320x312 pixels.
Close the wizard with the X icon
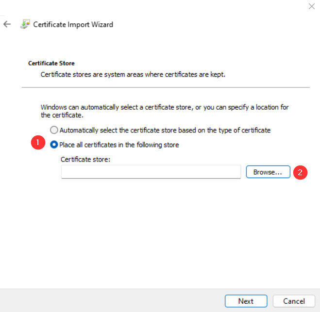[x=311, y=6]
